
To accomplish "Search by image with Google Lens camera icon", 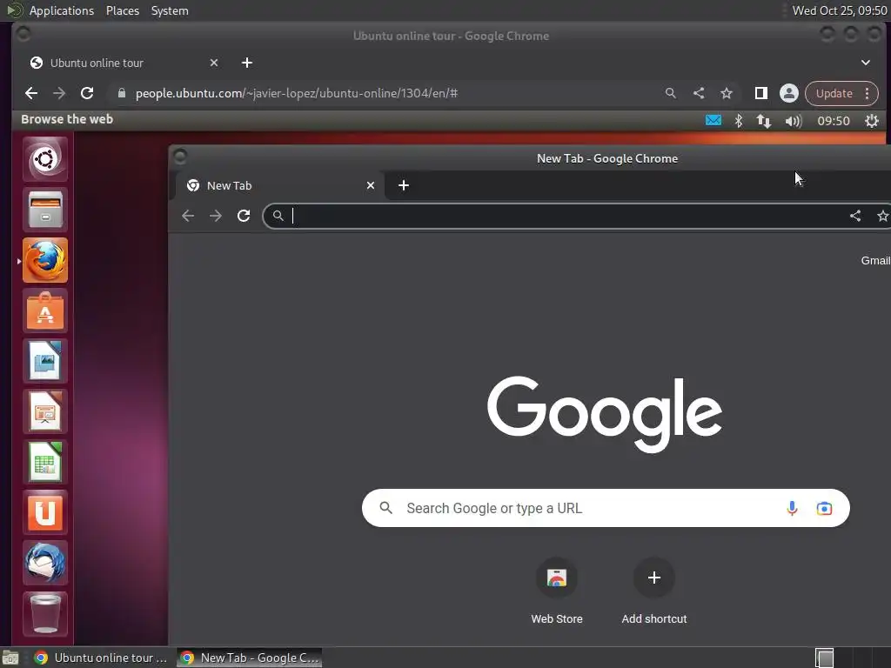I will click(824, 508).
